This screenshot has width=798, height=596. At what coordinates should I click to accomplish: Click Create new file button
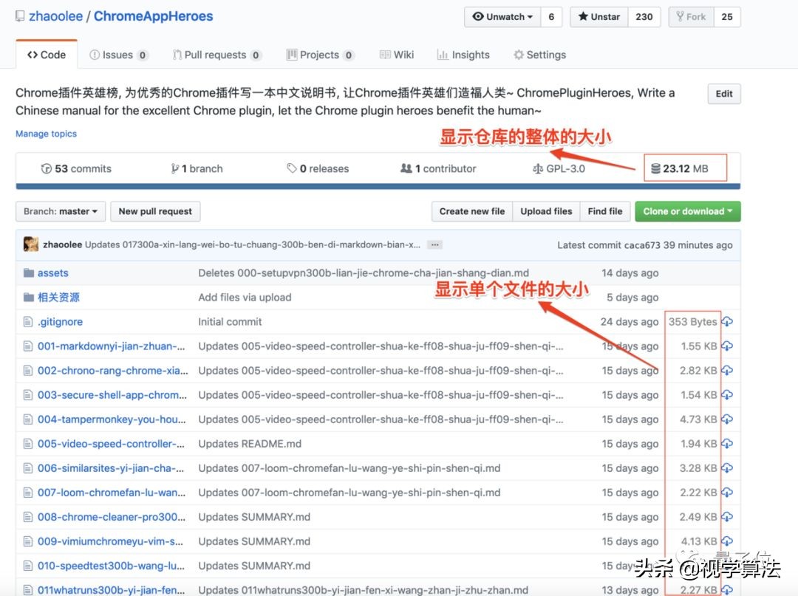472,211
